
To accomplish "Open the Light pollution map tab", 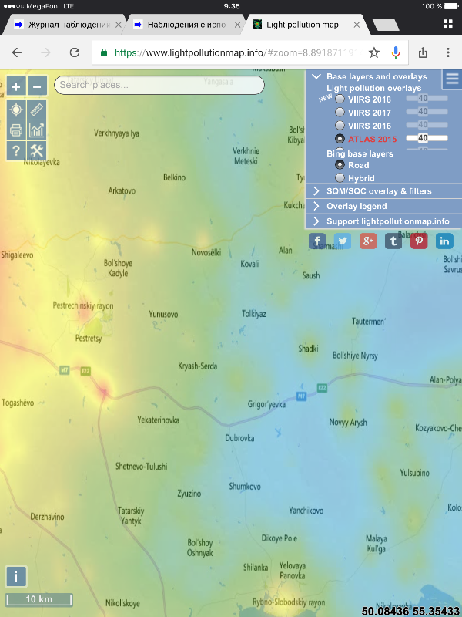I will (x=302, y=25).
